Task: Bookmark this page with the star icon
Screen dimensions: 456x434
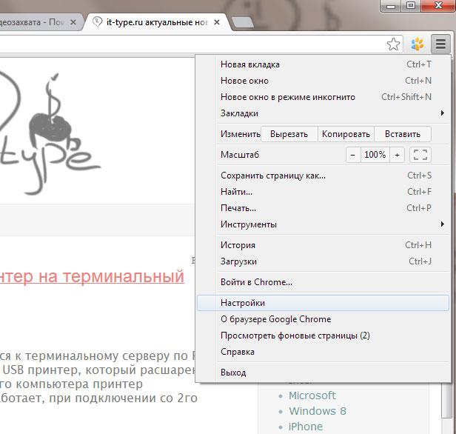Action: pyautogui.click(x=393, y=44)
